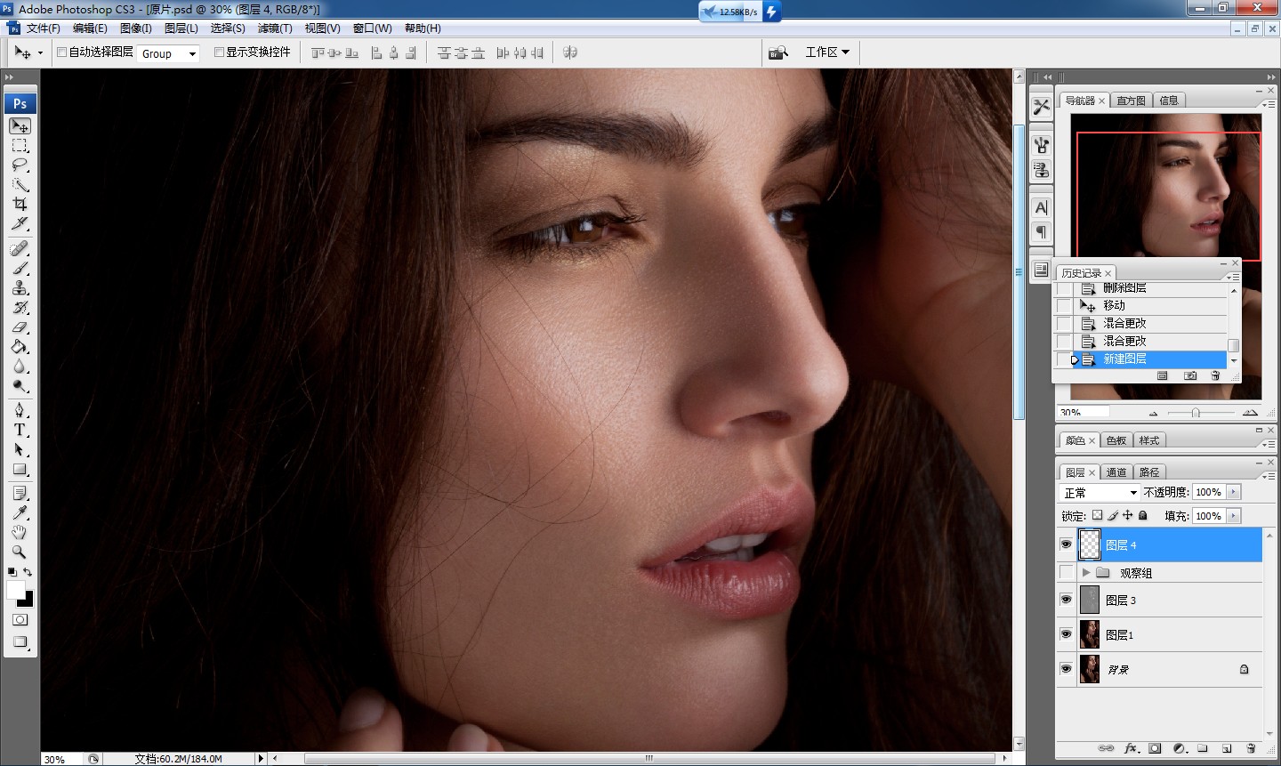Select the Horizontal Type tool

pyautogui.click(x=20, y=430)
